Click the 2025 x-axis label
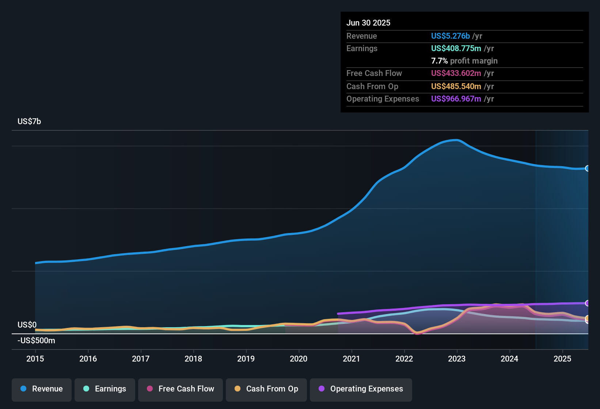This screenshot has height=409, width=600. click(x=562, y=359)
